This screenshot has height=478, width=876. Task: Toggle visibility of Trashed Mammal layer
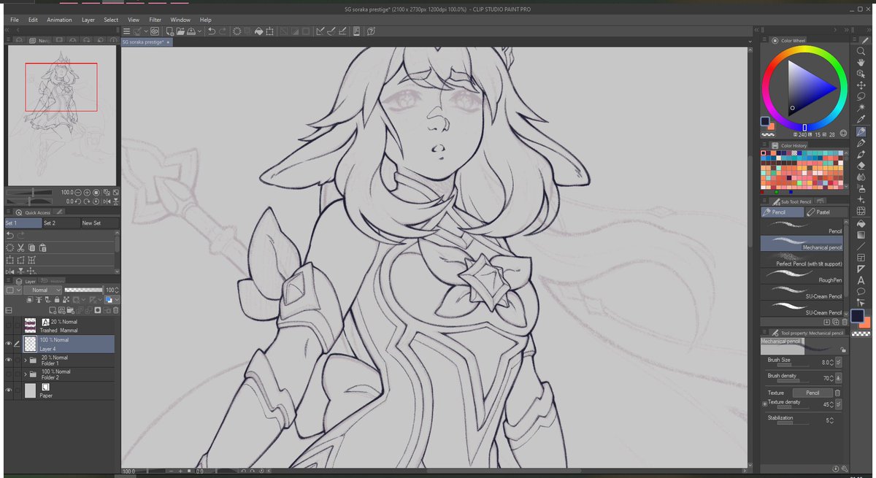point(9,325)
